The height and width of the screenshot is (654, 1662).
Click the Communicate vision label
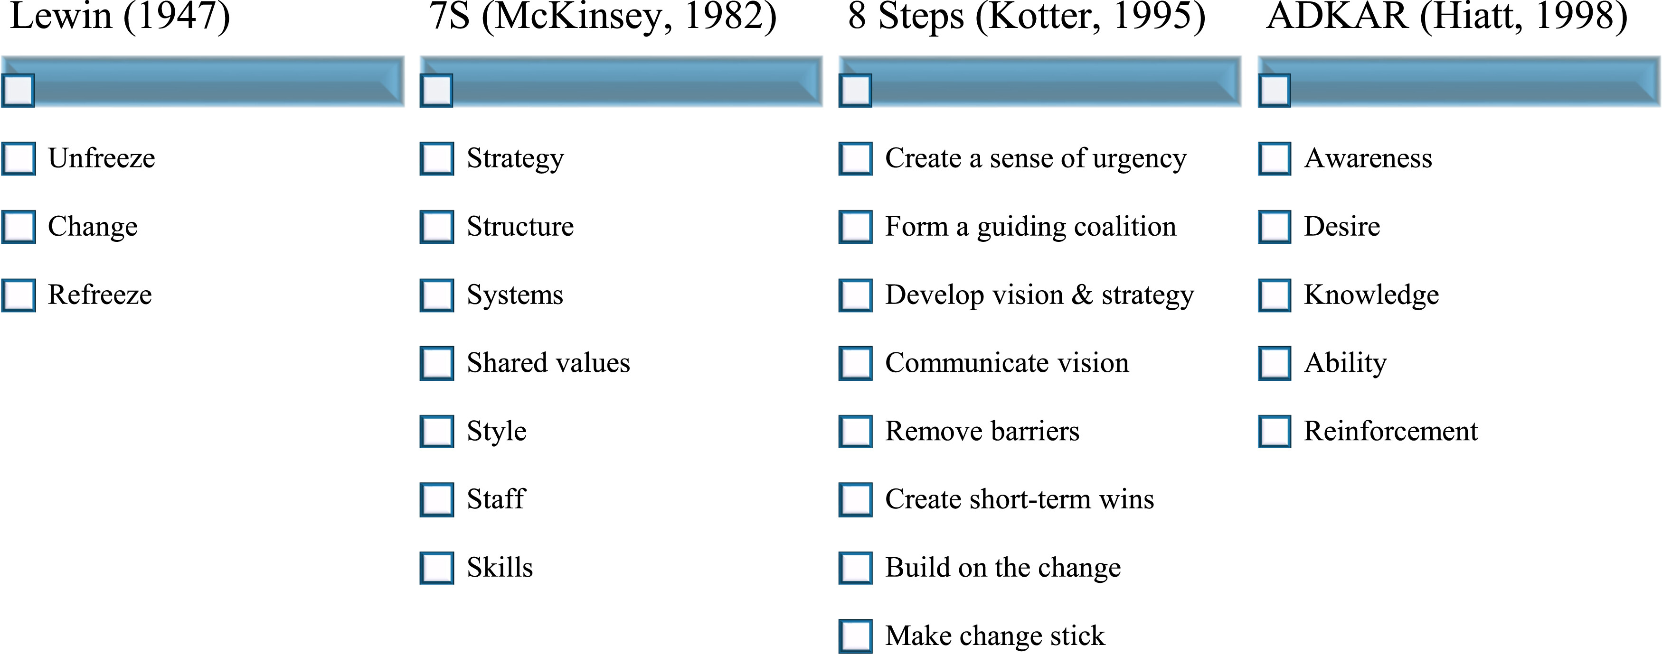(x=1007, y=363)
